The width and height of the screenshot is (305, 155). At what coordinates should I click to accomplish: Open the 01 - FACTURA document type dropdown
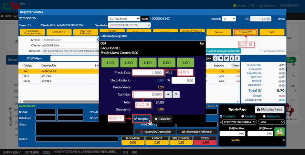point(123,19)
